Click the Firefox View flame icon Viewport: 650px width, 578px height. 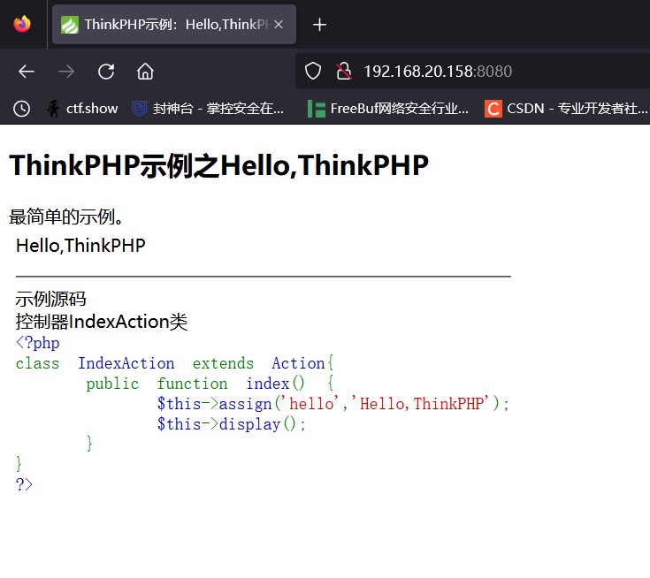22,24
